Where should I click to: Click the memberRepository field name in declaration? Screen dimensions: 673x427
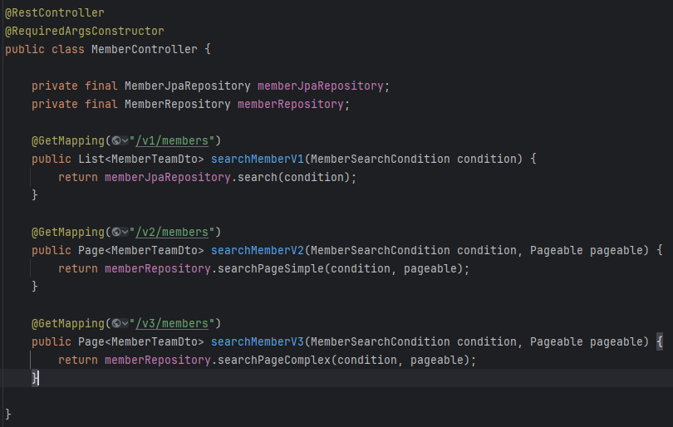tap(291, 105)
